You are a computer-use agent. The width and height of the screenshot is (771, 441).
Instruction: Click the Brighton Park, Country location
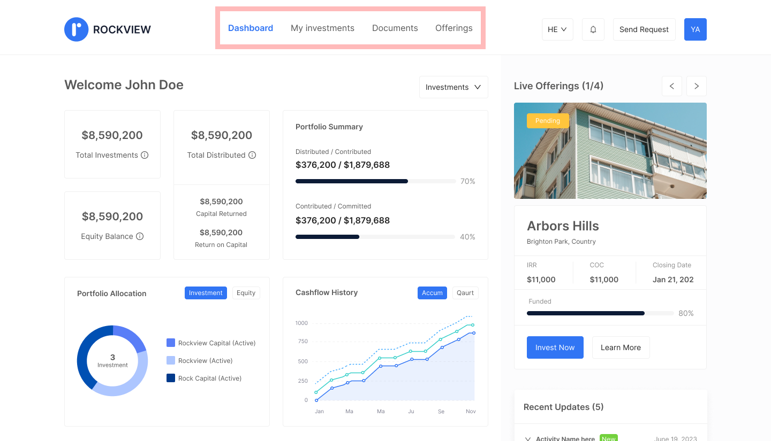[x=561, y=242]
